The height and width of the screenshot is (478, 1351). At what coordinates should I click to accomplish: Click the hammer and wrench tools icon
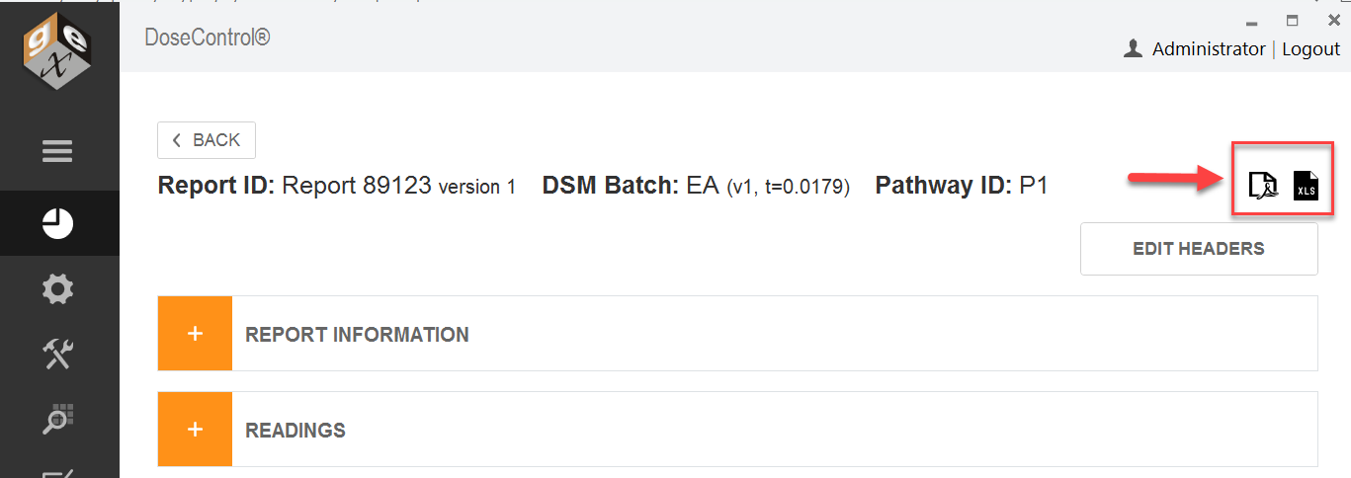pos(58,355)
